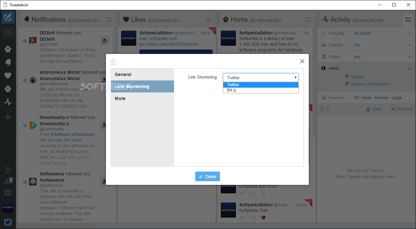Screen dimensions: 416x229
Task: Click Anonymous World user avatar
Action: click(33, 80)
